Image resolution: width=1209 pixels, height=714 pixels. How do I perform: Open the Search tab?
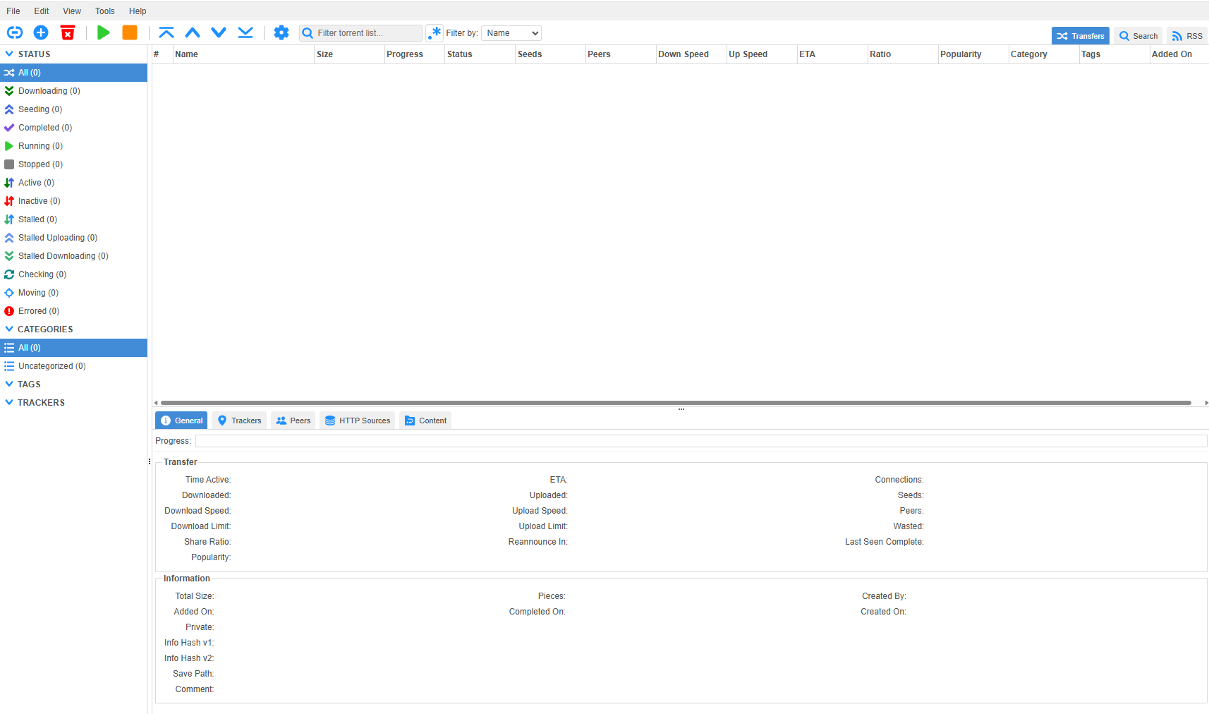point(1138,36)
